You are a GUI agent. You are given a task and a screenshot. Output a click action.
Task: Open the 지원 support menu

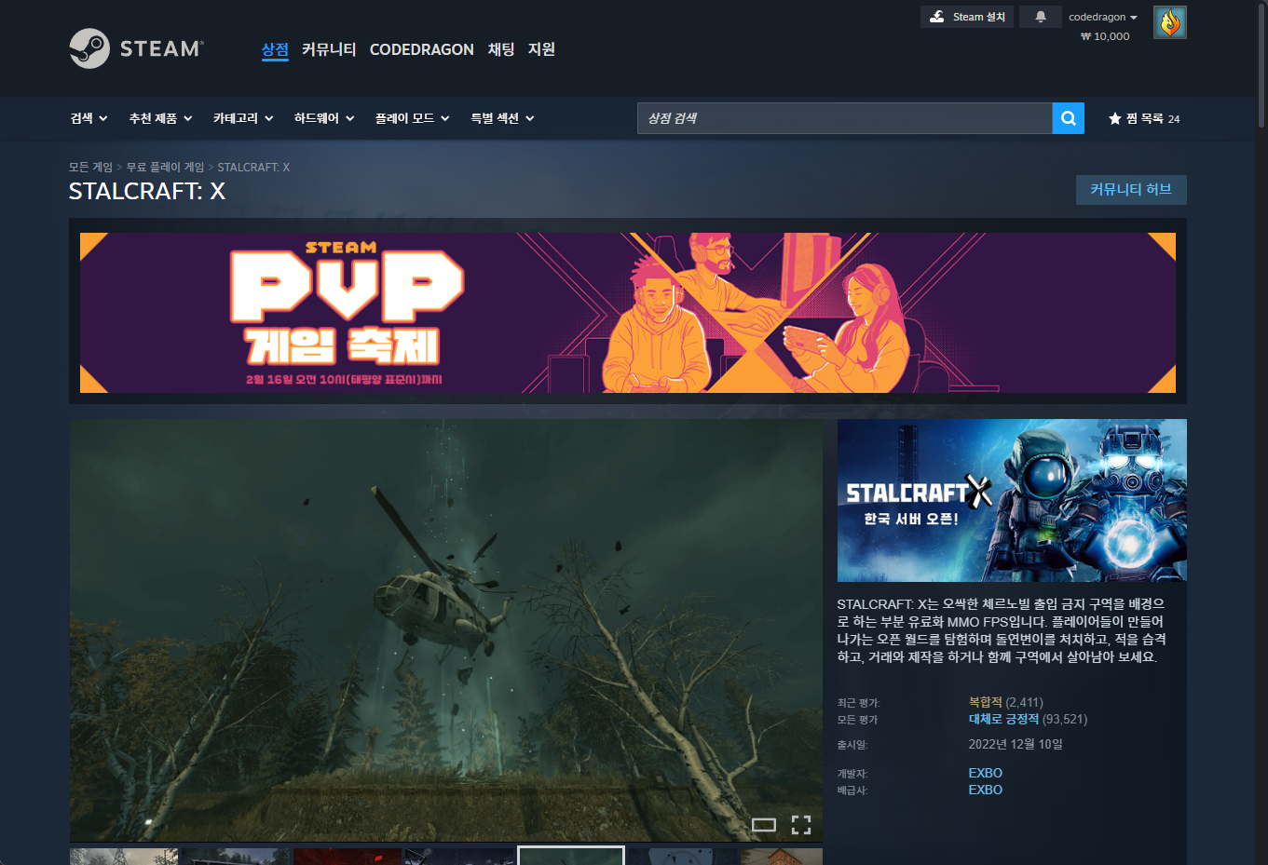click(x=541, y=49)
